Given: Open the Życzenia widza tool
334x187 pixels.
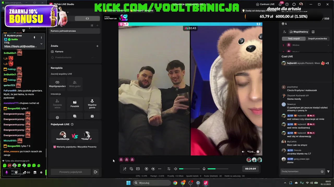Looking at the screenshot, I should tap(57, 104).
